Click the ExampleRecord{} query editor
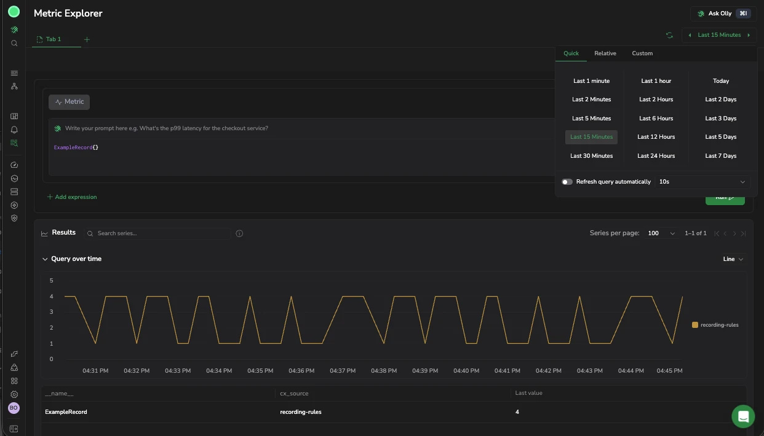 [x=301, y=157]
